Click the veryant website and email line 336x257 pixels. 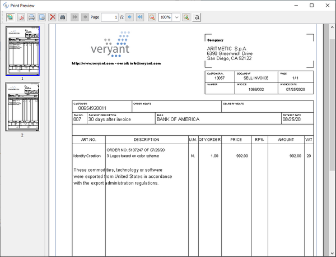point(116,63)
